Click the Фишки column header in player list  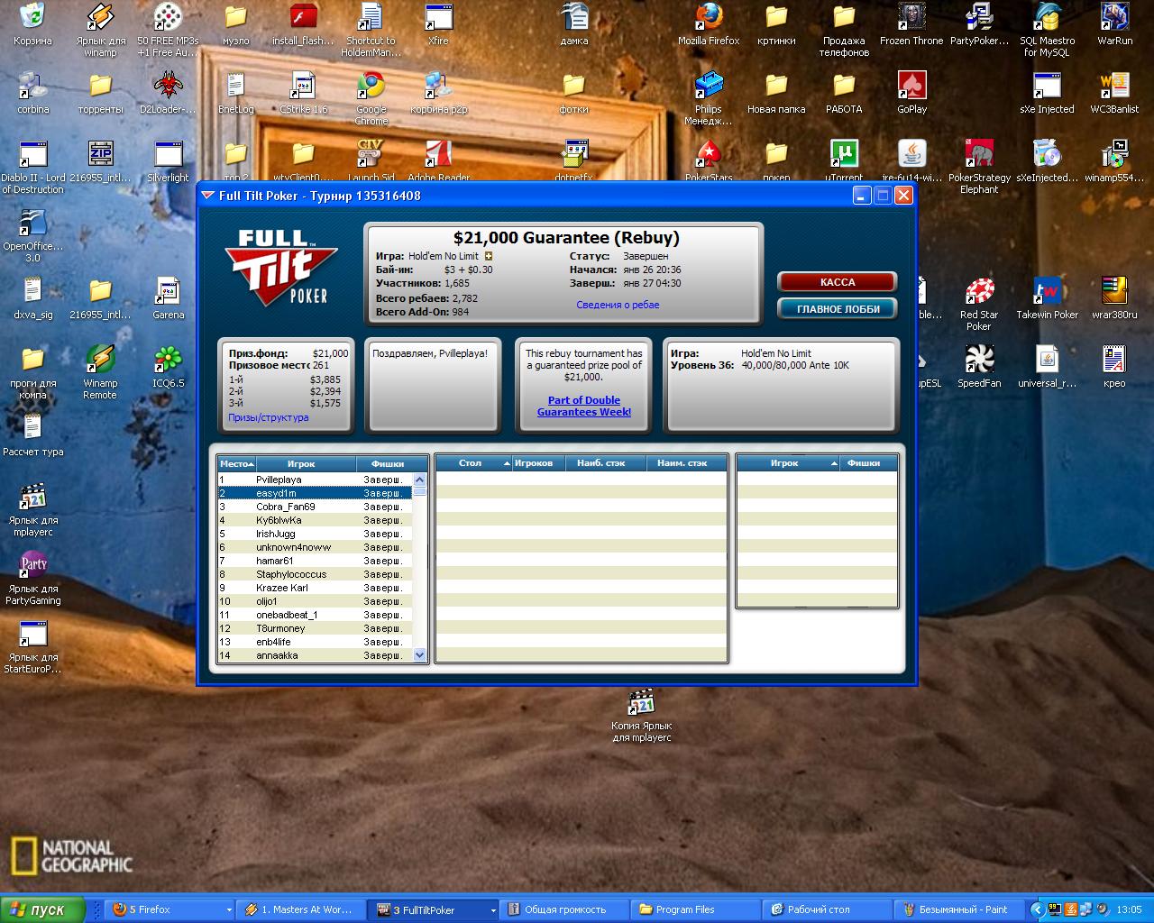pos(388,463)
